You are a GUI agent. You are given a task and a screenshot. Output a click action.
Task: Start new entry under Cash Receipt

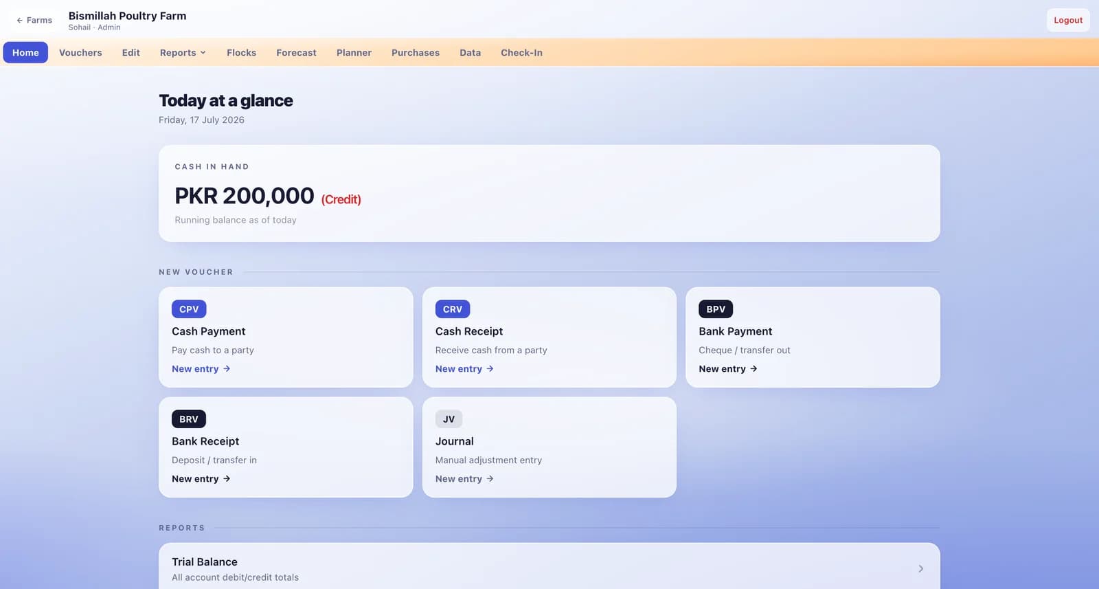(x=464, y=369)
